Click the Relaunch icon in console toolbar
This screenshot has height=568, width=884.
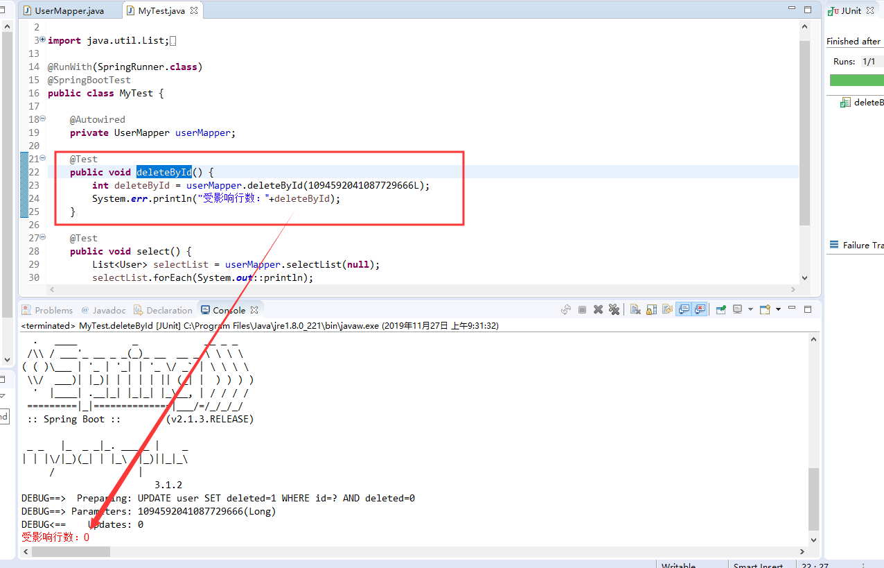566,310
